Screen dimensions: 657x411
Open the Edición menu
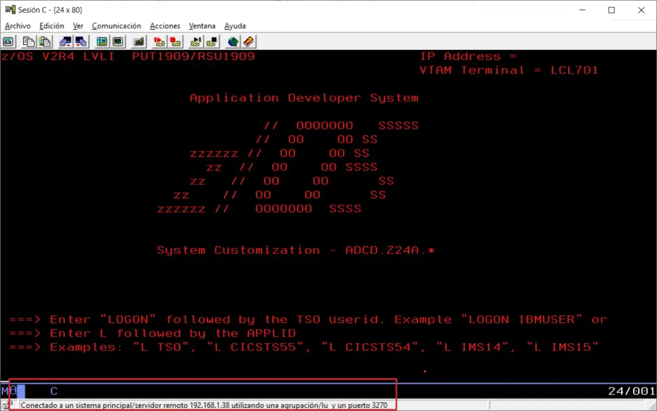(52, 26)
